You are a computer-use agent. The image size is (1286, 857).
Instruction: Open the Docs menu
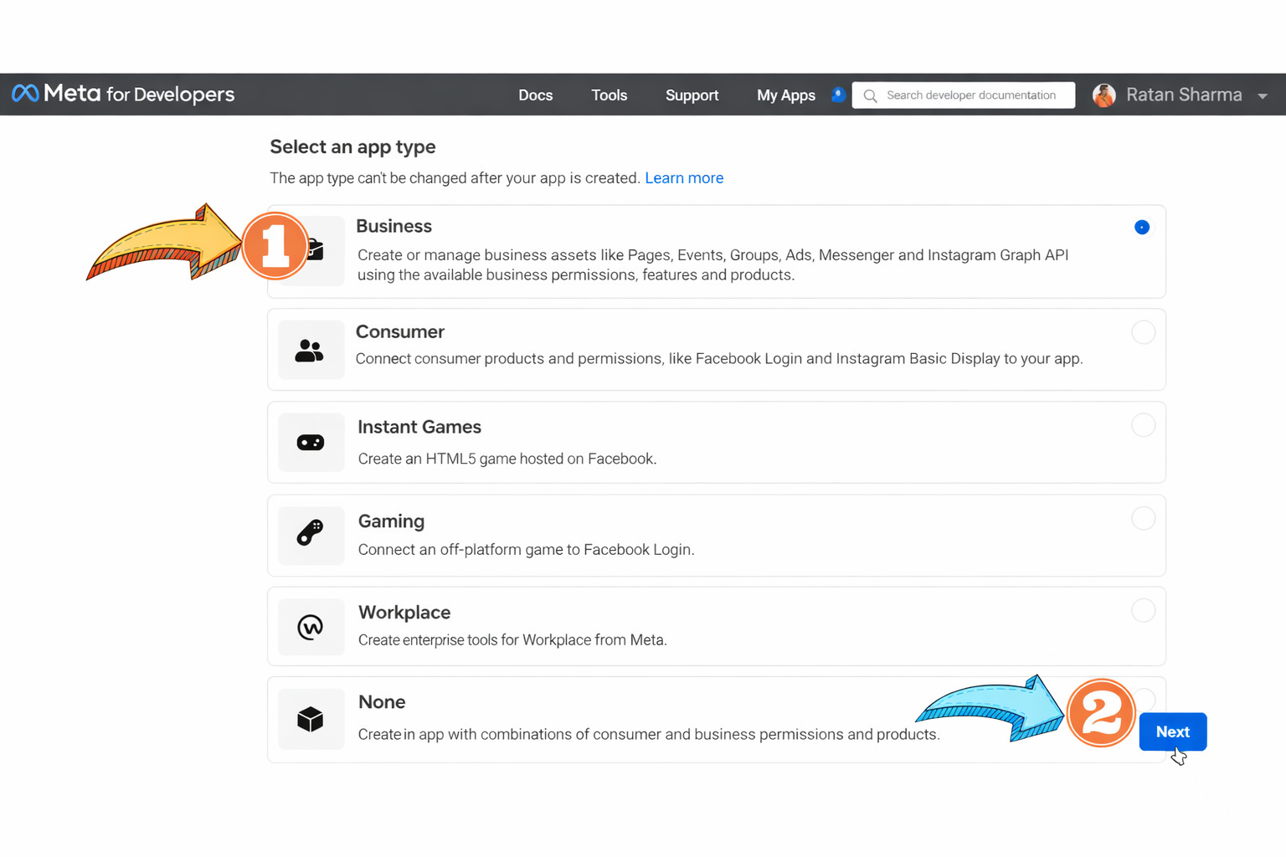tap(536, 95)
